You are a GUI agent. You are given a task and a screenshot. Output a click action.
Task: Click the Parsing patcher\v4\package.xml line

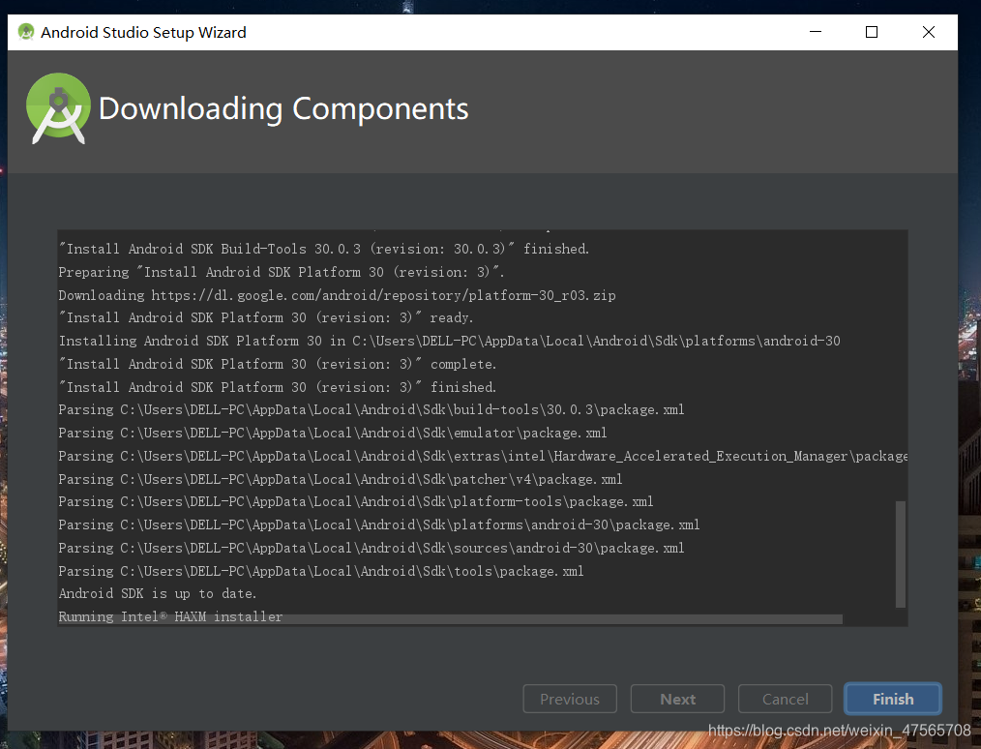pos(341,479)
